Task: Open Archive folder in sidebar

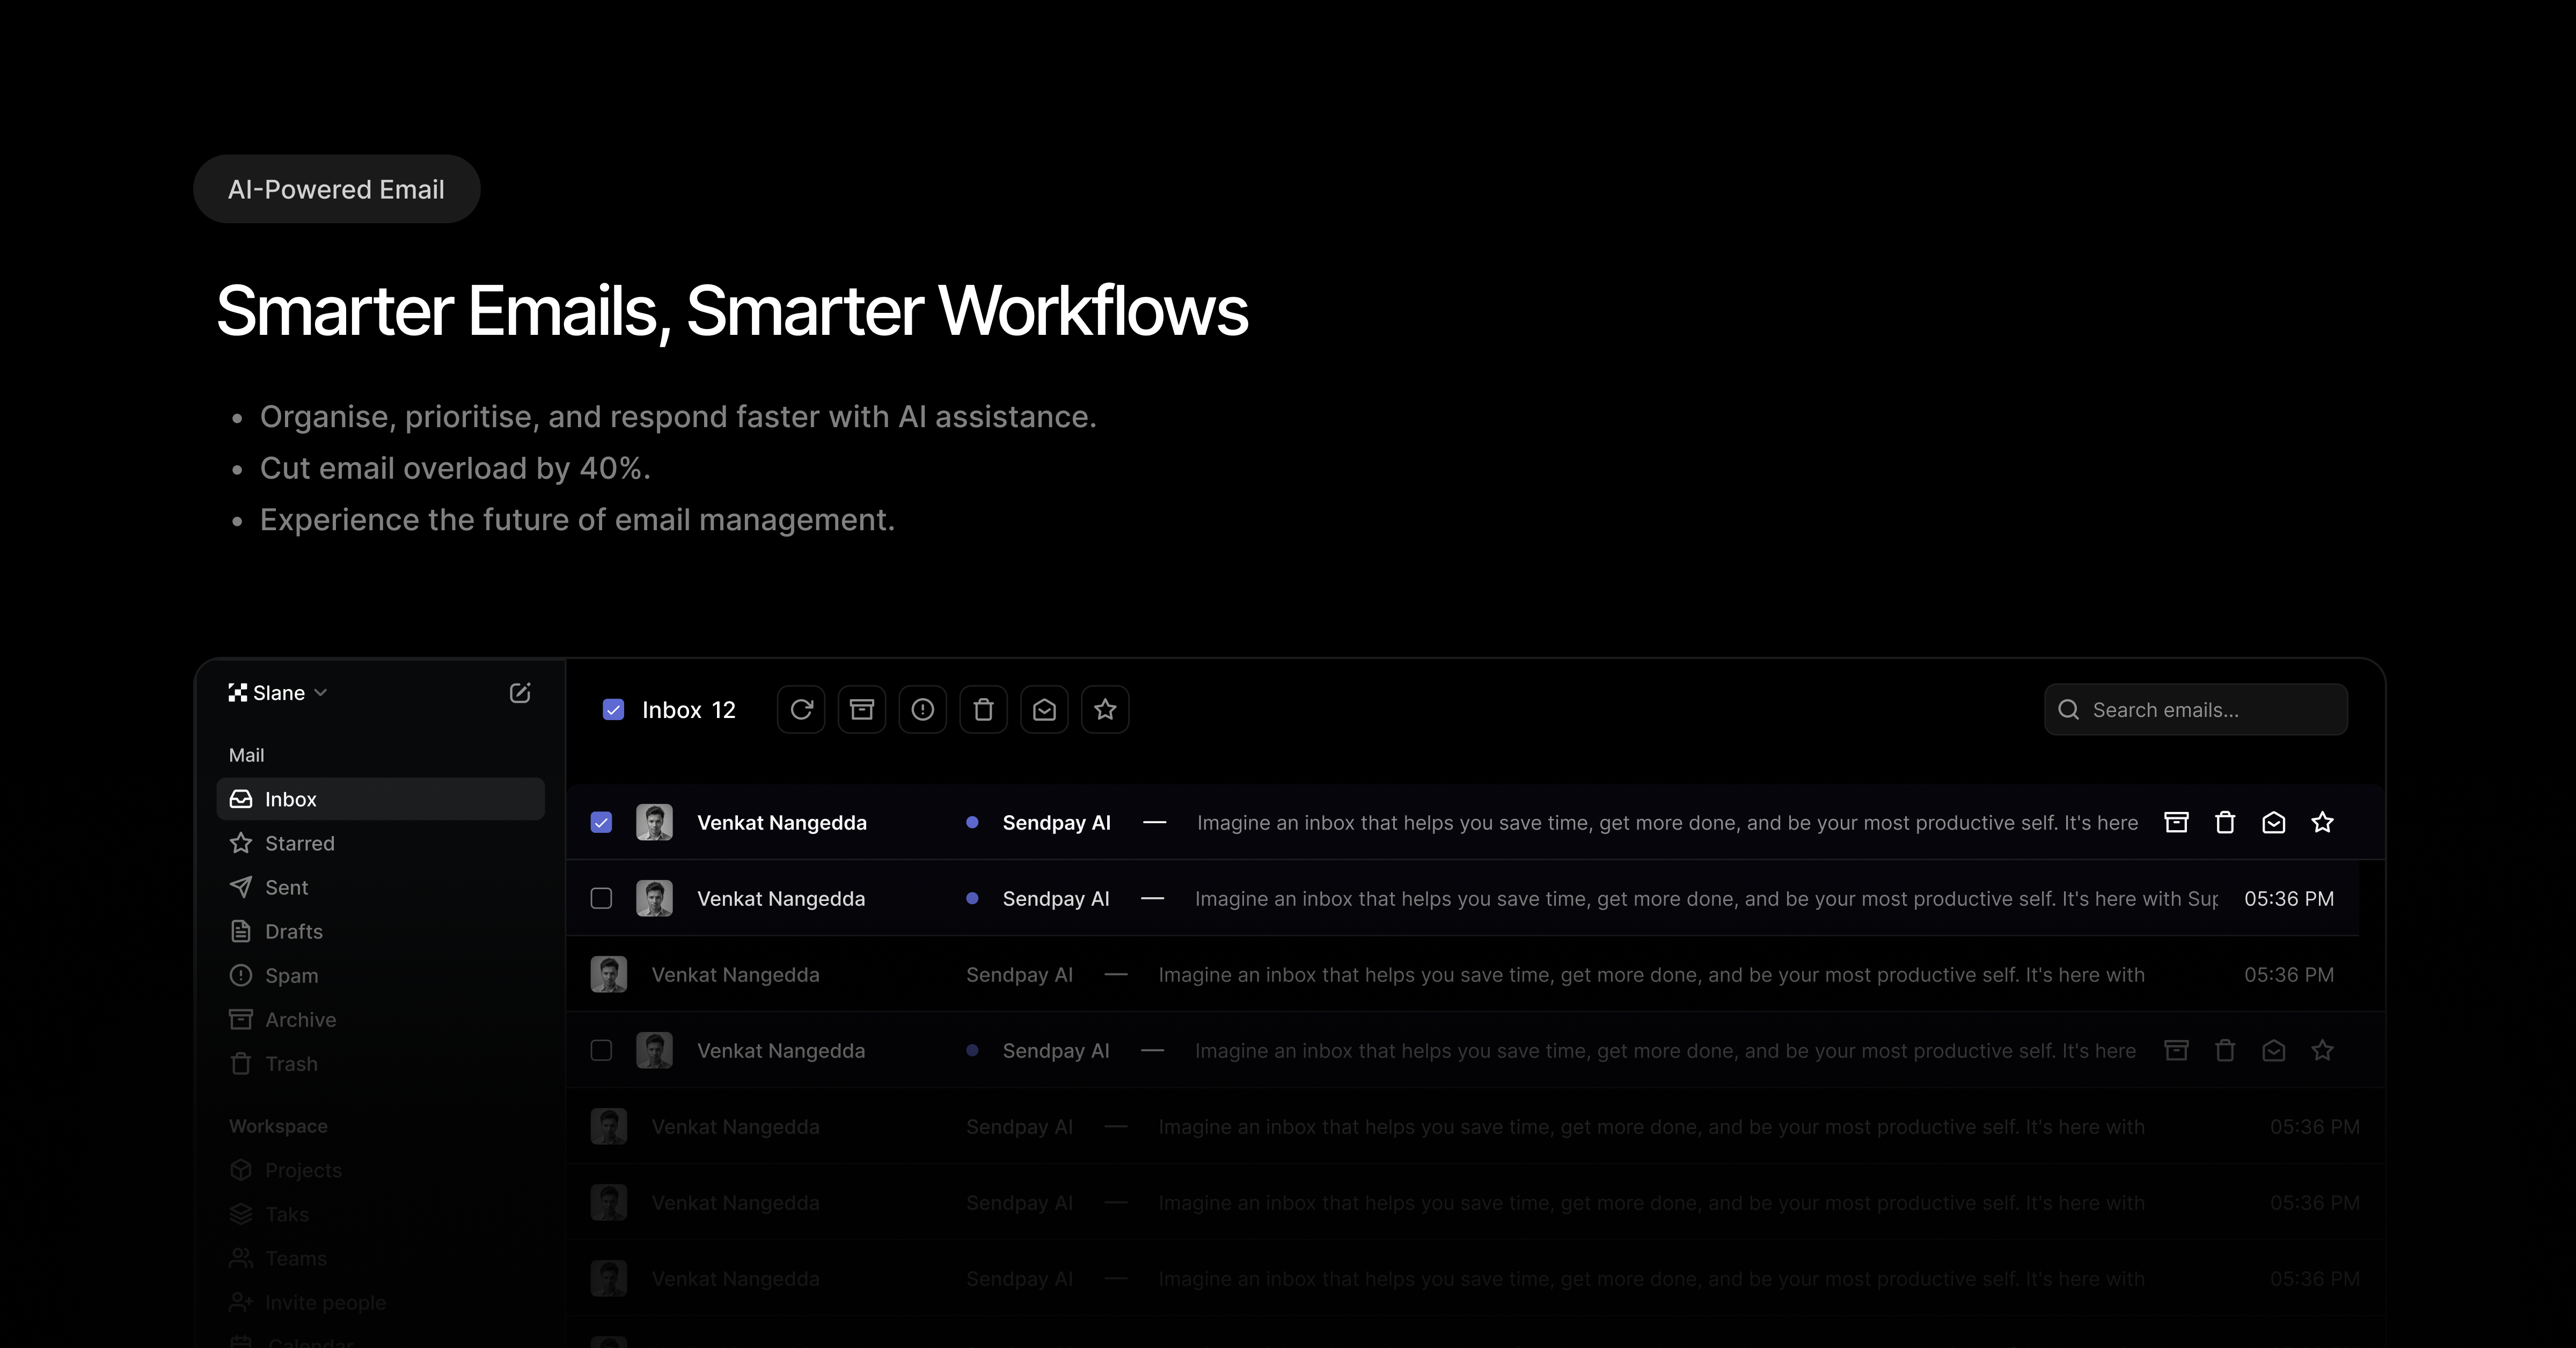Action: [x=300, y=1019]
